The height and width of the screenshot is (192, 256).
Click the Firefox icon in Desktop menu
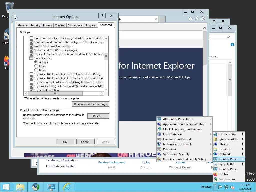(x=215, y=174)
